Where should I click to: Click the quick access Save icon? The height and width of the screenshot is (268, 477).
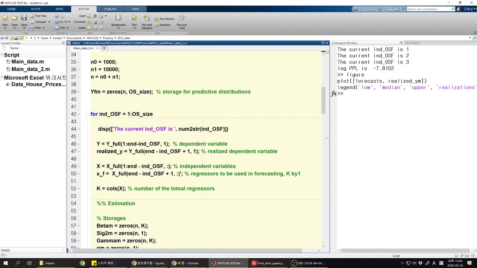coord(356,9)
